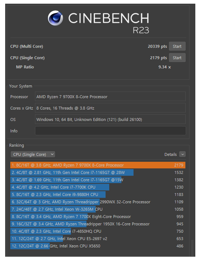Select ranking row Threadripper 1950X 16-Core

(x=98, y=224)
